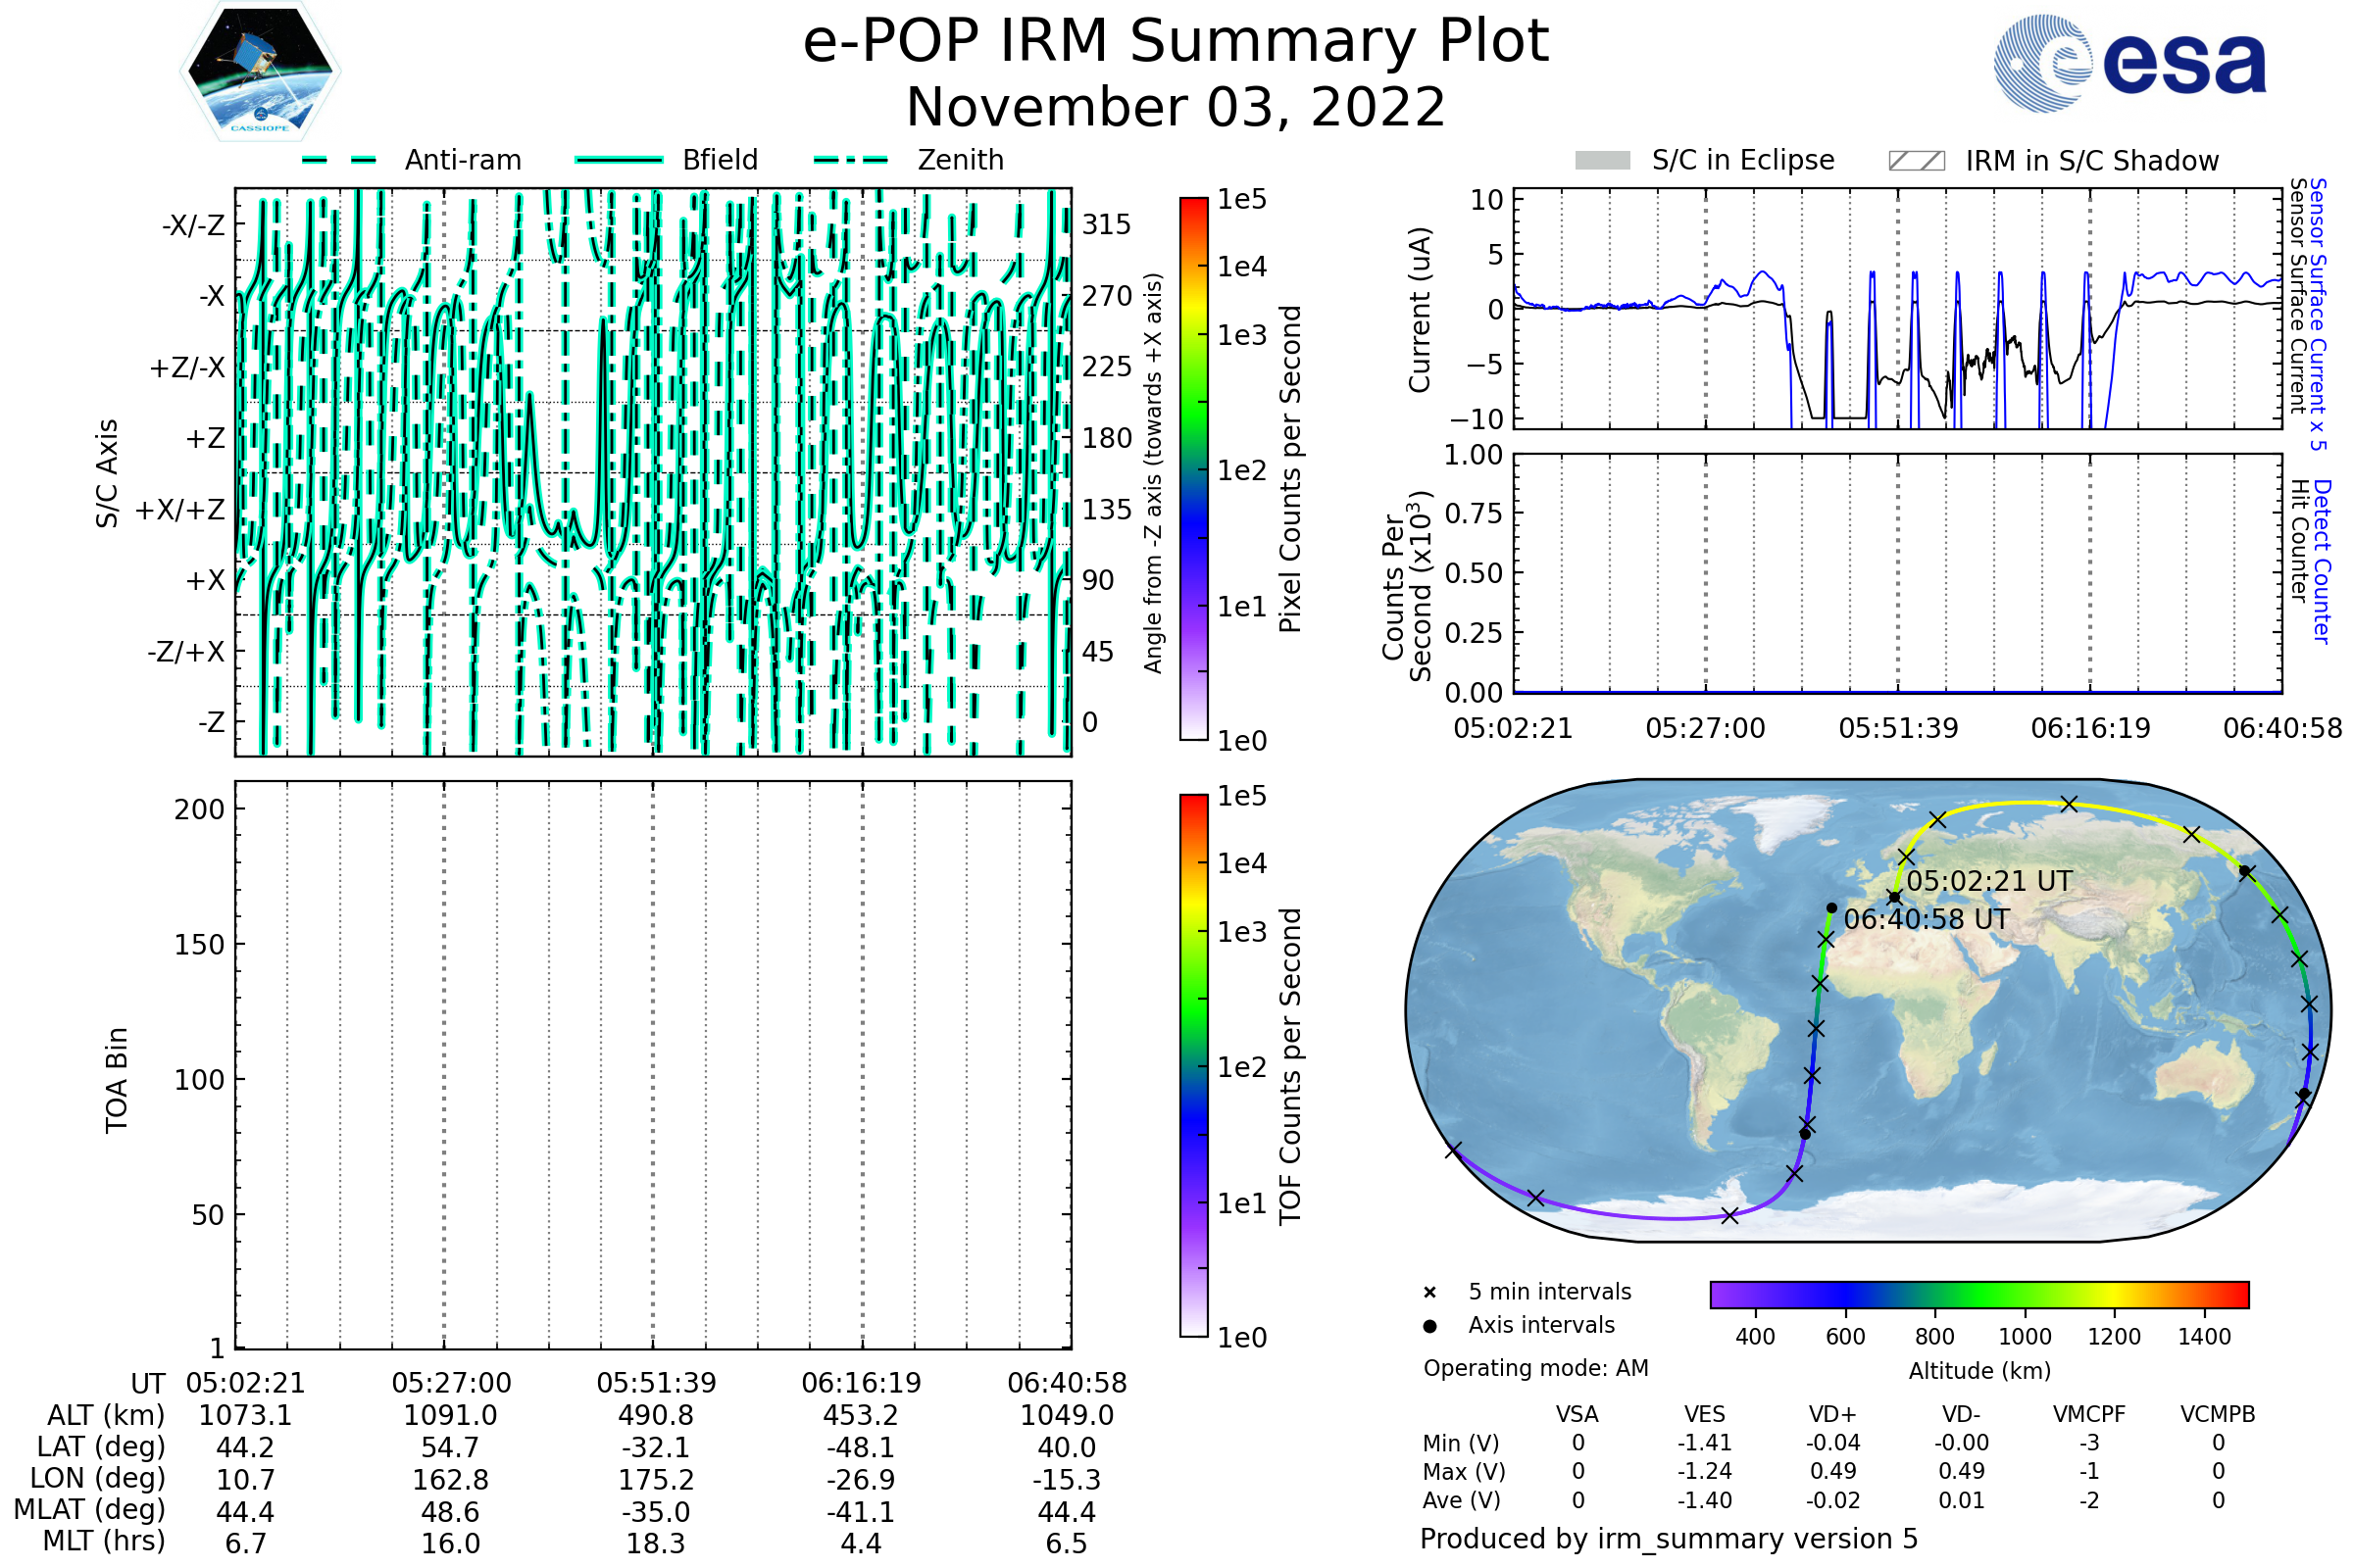Click the Anti-ram dashed legend line
The height and width of the screenshot is (1568, 2353).
[x=339, y=160]
